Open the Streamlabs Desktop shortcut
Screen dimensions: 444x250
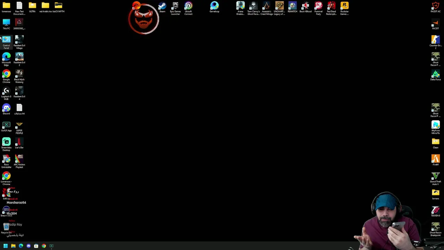pyautogui.click(x=6, y=144)
